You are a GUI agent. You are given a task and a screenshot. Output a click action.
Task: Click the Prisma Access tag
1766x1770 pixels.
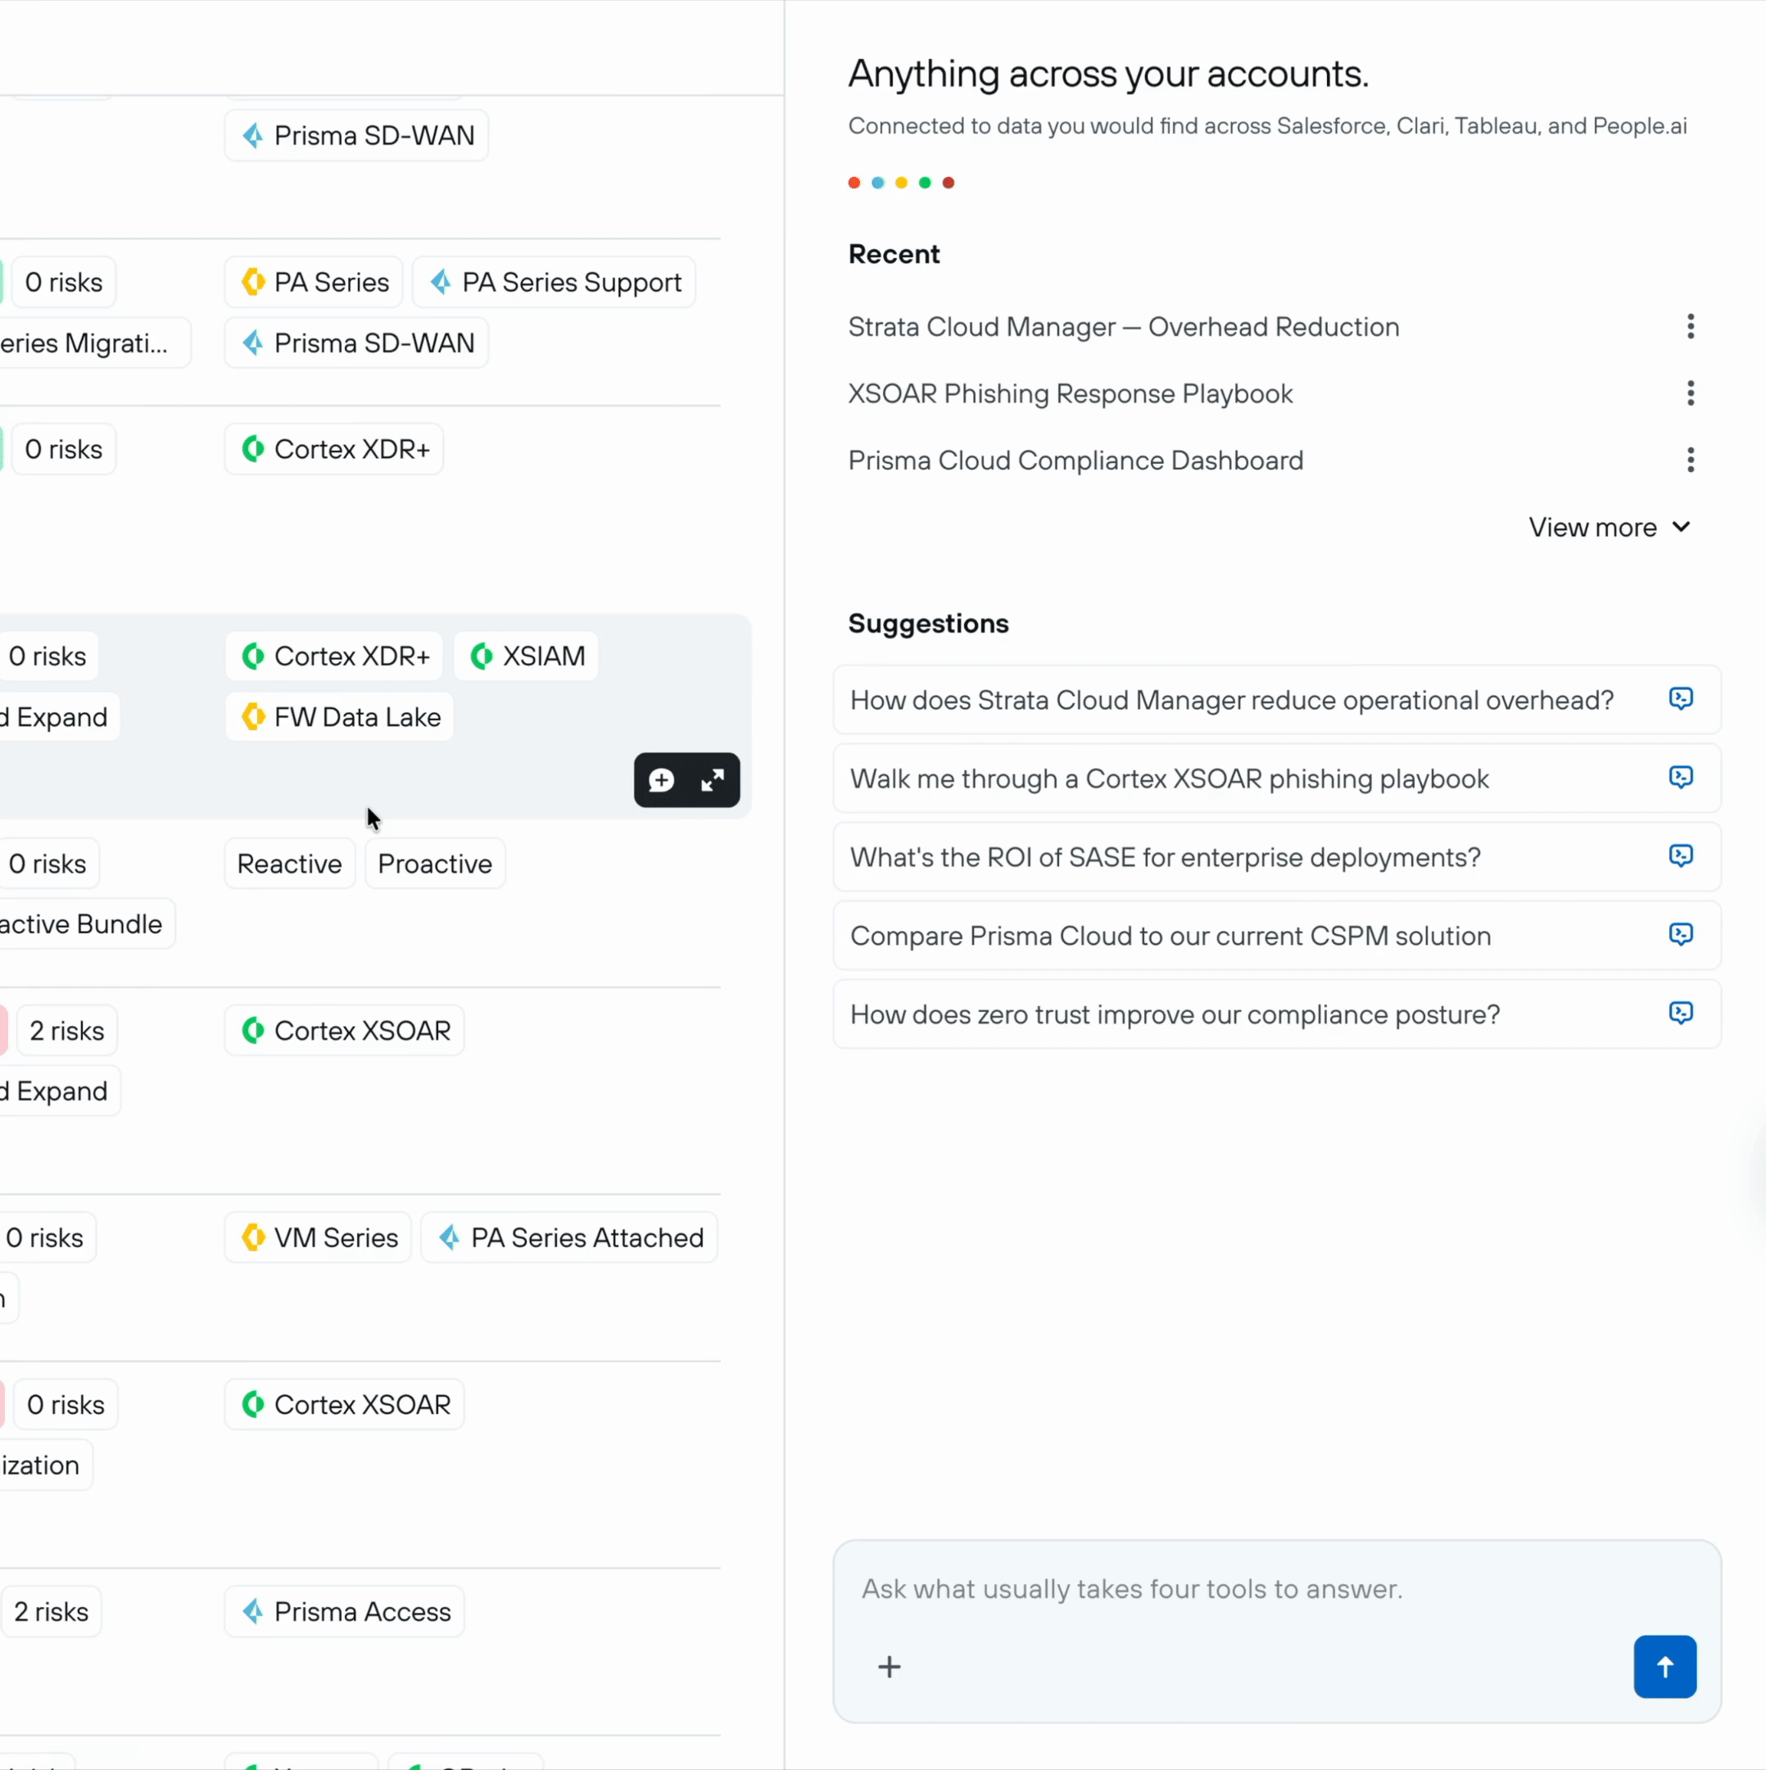[x=344, y=1612]
